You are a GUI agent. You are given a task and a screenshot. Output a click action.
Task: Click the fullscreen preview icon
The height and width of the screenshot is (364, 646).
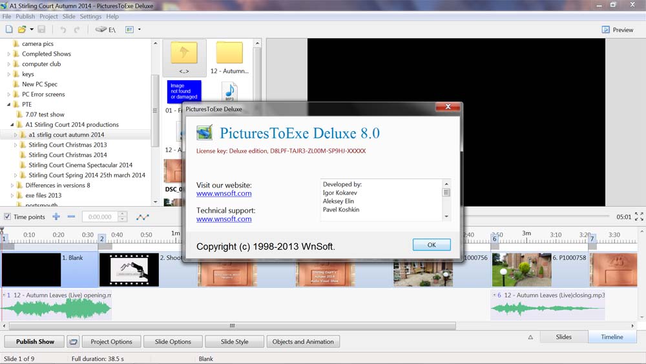coord(639,217)
